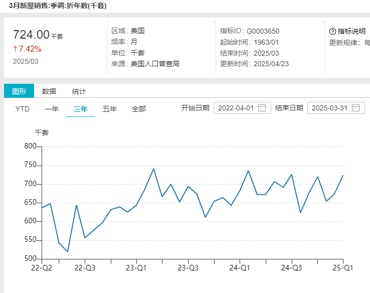Click the 500 y-axis label
Screen dimensions: 370x293
coord(31,258)
